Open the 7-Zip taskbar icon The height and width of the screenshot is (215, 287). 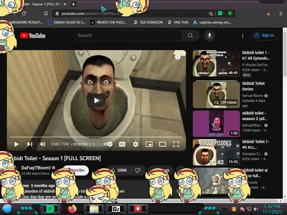point(116,209)
